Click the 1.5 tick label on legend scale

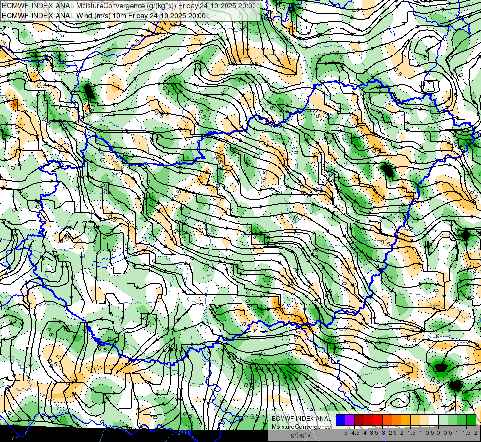pos(467,433)
